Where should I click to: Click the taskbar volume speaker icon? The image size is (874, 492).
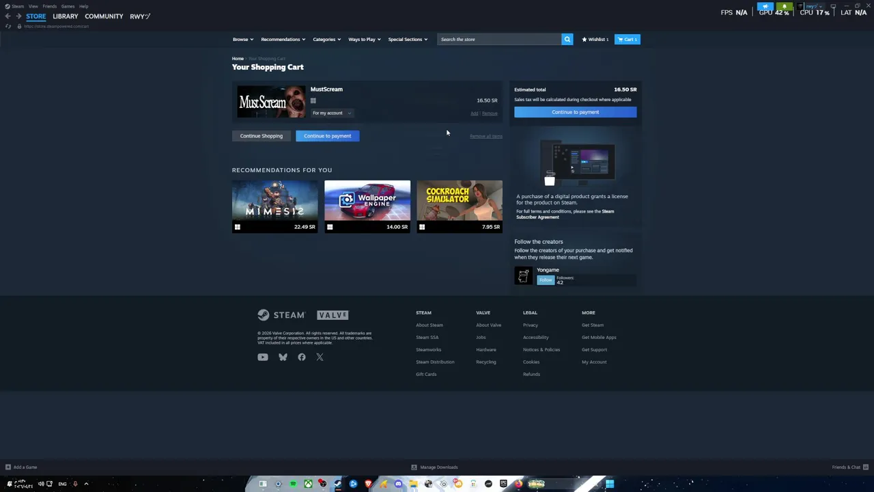pyautogui.click(x=41, y=484)
